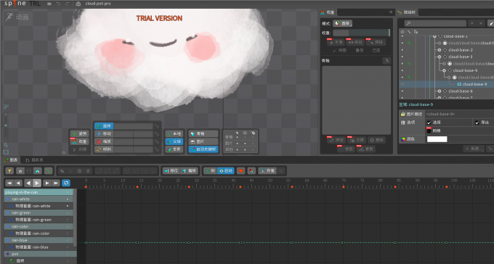
Task: Switch to the Graph (图表) tab
Action: (x=11, y=160)
